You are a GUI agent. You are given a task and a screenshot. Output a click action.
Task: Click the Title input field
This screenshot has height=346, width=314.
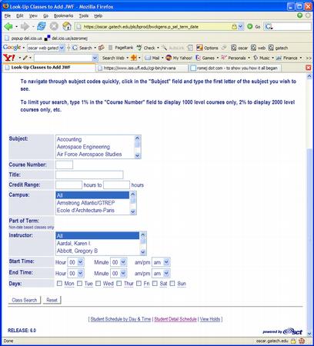(89, 175)
